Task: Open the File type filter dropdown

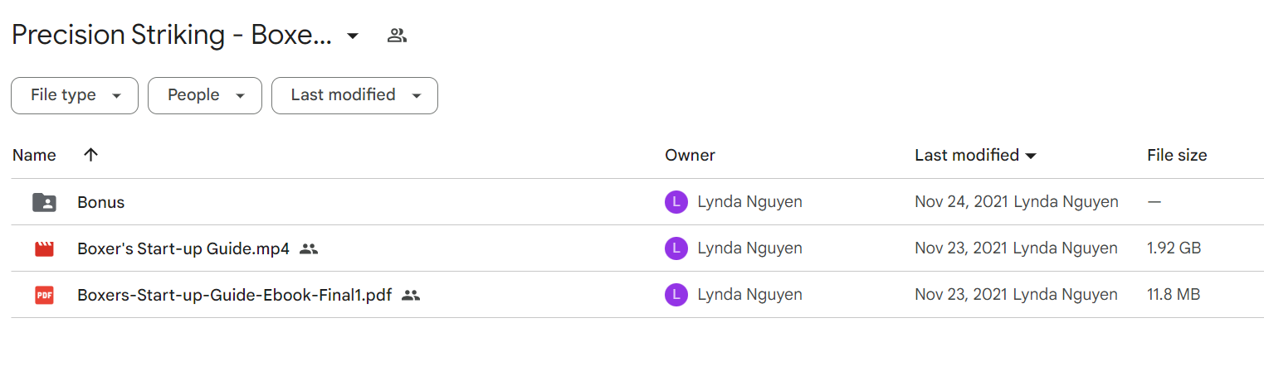Action: [75, 95]
